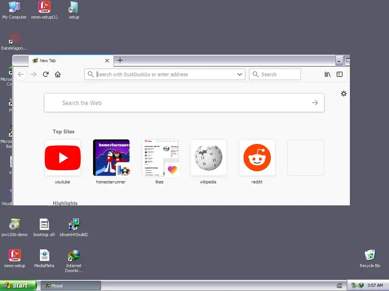Image resolution: width=389 pixels, height=291 pixels.
Task: Select the New Tab tab
Action: coord(71,61)
